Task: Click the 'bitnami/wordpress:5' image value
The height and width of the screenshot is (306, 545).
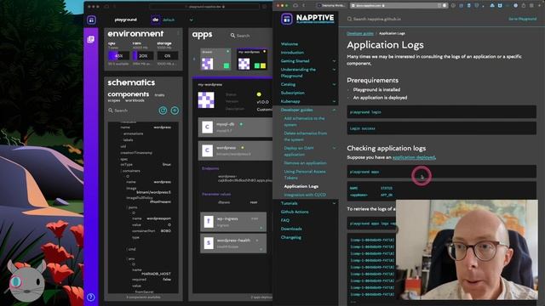Action: 153,192
